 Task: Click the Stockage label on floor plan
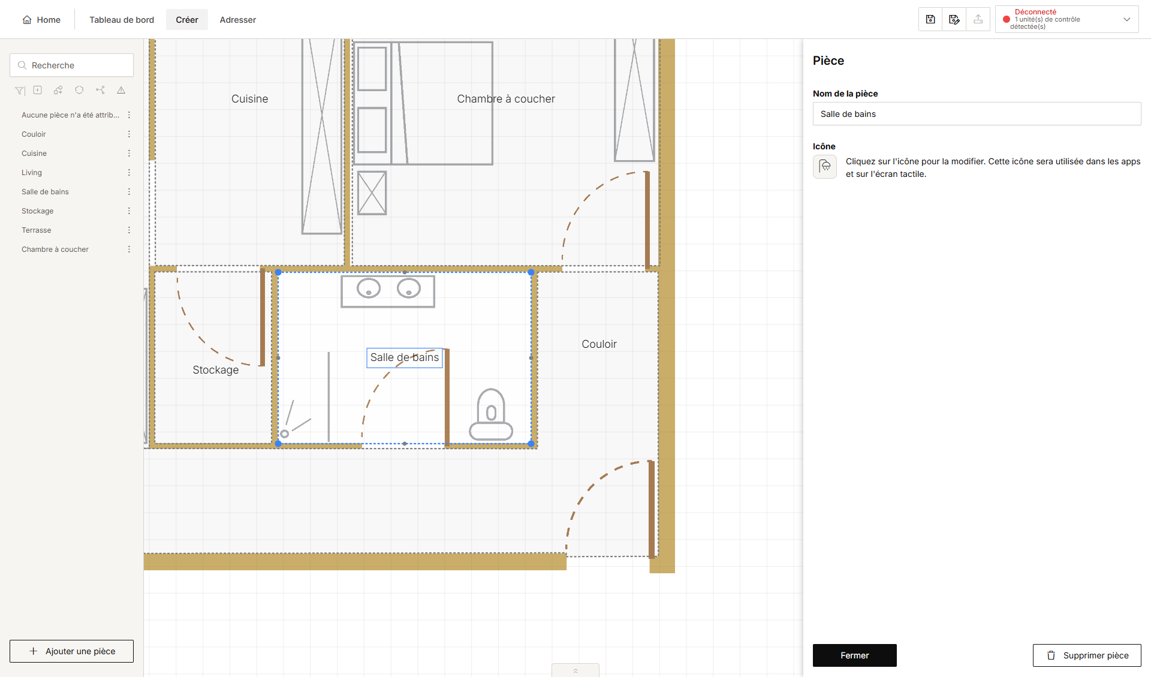pos(216,370)
